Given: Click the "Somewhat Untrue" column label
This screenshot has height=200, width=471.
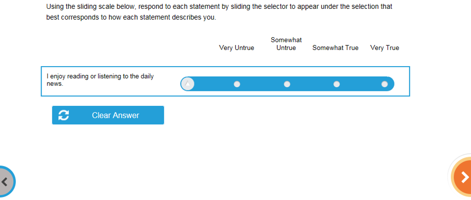Looking at the screenshot, I should point(286,44).
